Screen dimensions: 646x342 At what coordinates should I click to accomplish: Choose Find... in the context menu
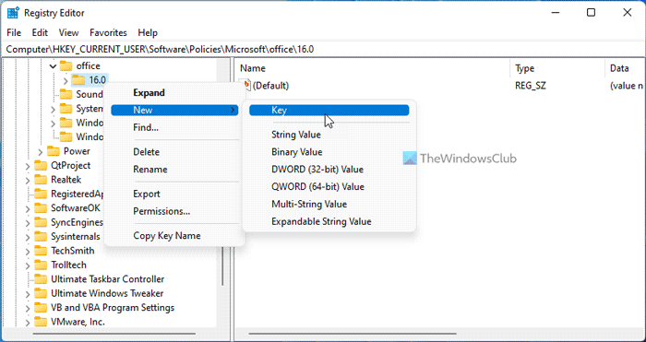174,127
